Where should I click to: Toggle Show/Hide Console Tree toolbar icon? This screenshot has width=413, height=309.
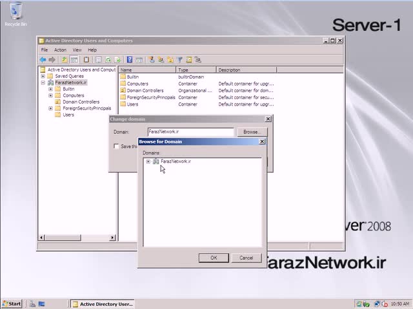pos(74,60)
